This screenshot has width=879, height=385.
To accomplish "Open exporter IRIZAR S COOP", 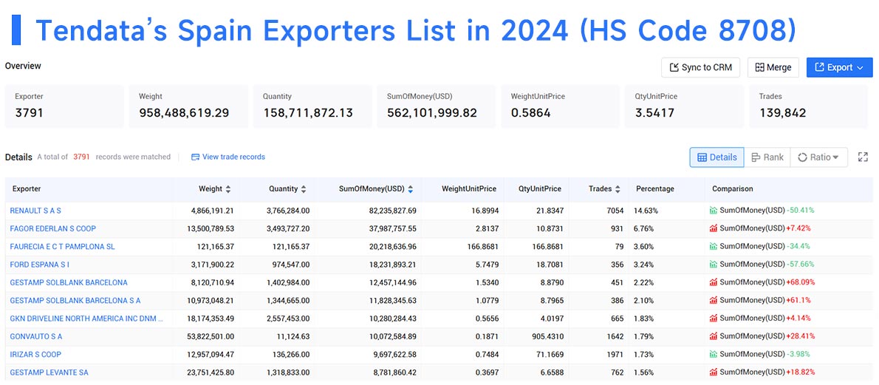I will (35, 354).
